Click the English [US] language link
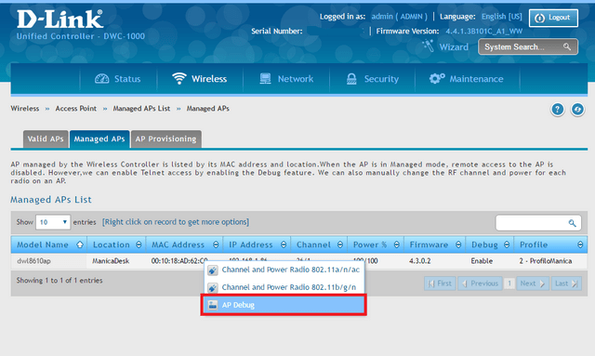This screenshot has width=595, height=356. coord(502,17)
